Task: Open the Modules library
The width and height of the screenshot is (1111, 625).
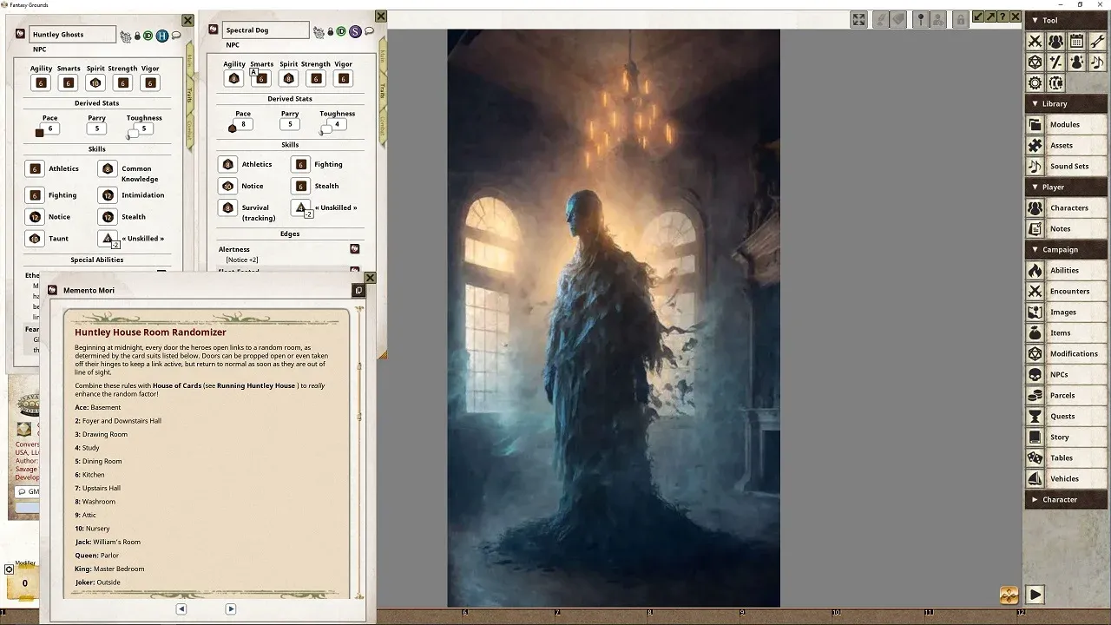Action: coord(1067,124)
